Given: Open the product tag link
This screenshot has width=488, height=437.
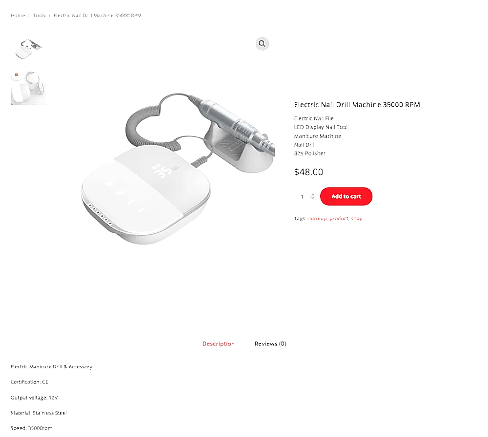Looking at the screenshot, I should pyautogui.click(x=339, y=218).
